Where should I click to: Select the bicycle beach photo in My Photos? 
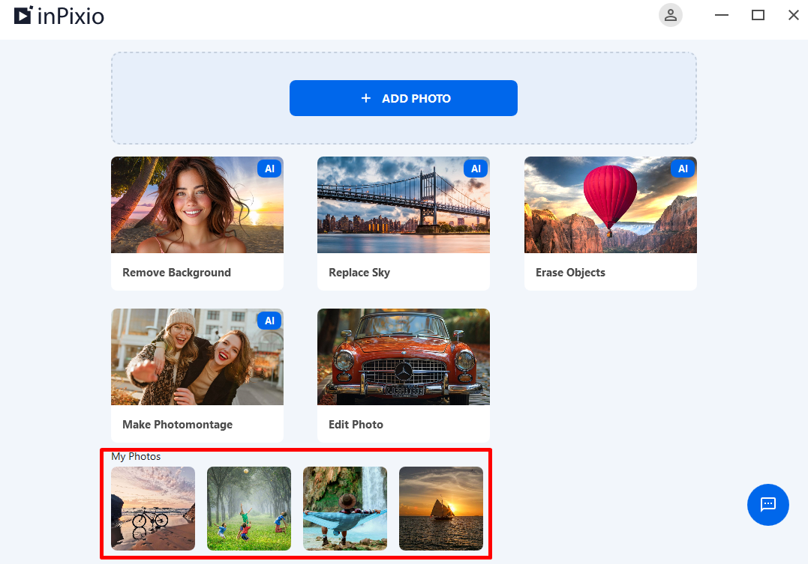click(153, 509)
